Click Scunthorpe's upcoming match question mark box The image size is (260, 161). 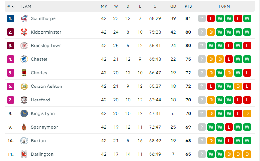(x=202, y=18)
